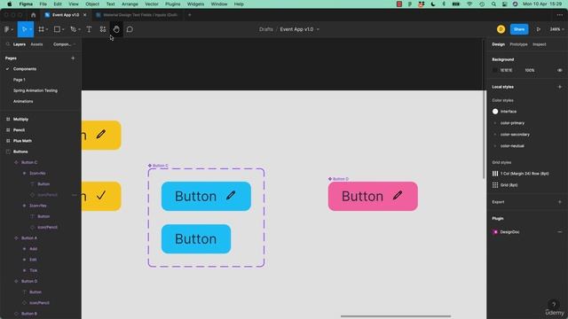Add an export setting with plus
This screenshot has height=319, width=568.
click(560, 202)
